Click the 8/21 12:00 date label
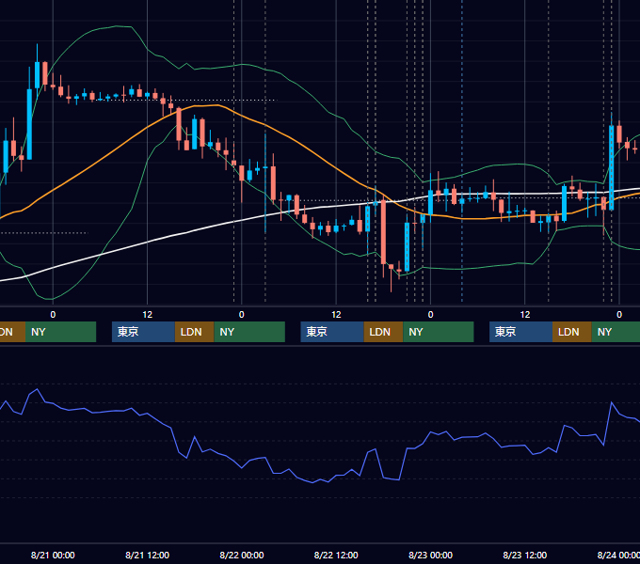 pyautogui.click(x=147, y=555)
